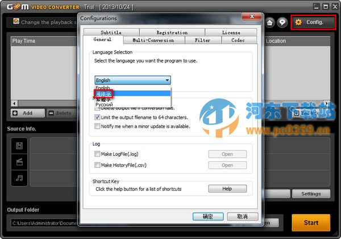Click the playback speed tip icon
Viewport: 341px width, 239px height.
point(16,21)
